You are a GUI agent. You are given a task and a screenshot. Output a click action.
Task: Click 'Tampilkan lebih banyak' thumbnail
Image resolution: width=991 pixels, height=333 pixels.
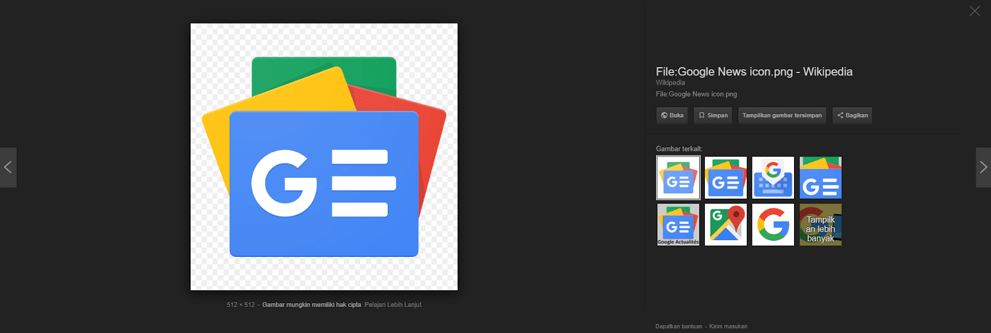pyautogui.click(x=821, y=225)
